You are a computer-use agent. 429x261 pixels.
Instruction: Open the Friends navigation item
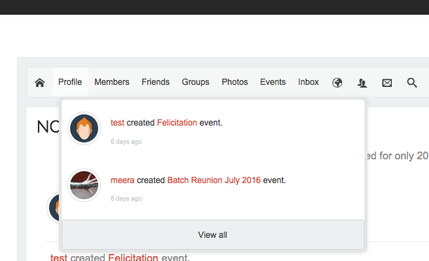(156, 82)
